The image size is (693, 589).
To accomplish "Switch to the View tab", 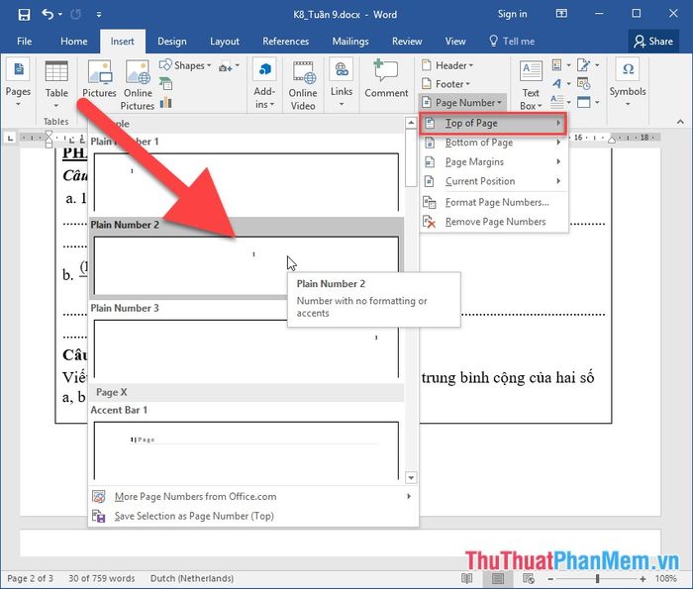I will pos(455,42).
